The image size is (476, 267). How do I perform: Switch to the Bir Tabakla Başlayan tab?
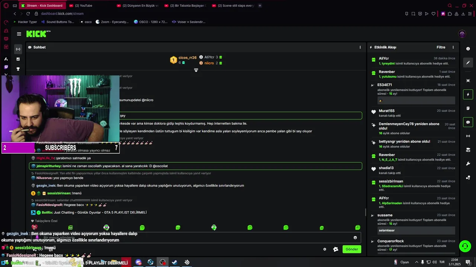pos(185,6)
